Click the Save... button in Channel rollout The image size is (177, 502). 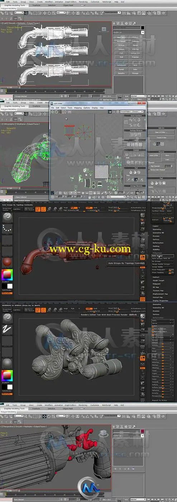[167, 155]
